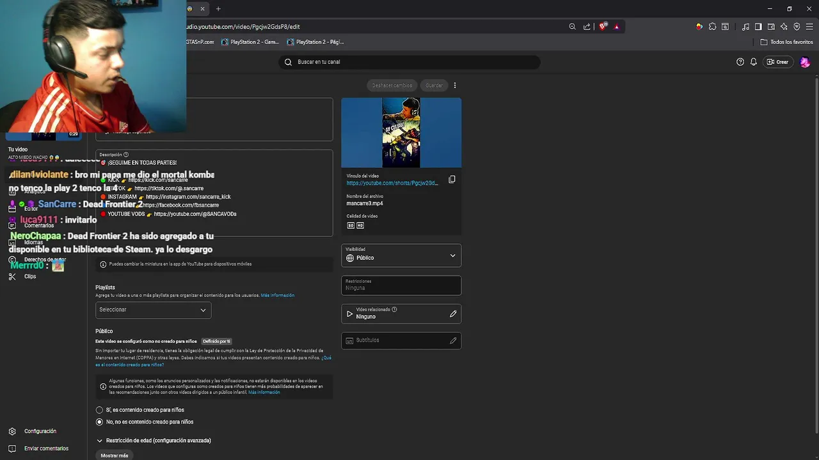
Task: Open a new browser tab with plus
Action: click(x=218, y=9)
